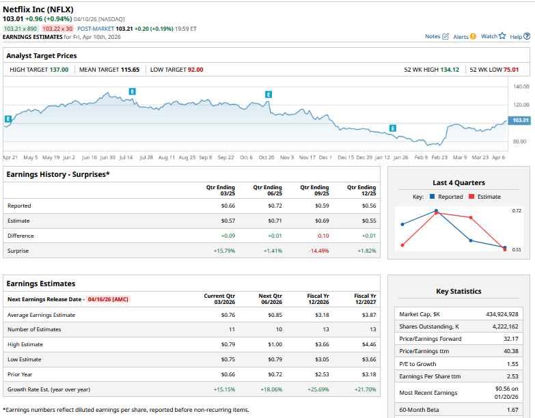Image resolution: width=535 pixels, height=418 pixels.
Task: Click the 103.01 price tag on chart axis
Action: coord(521,120)
